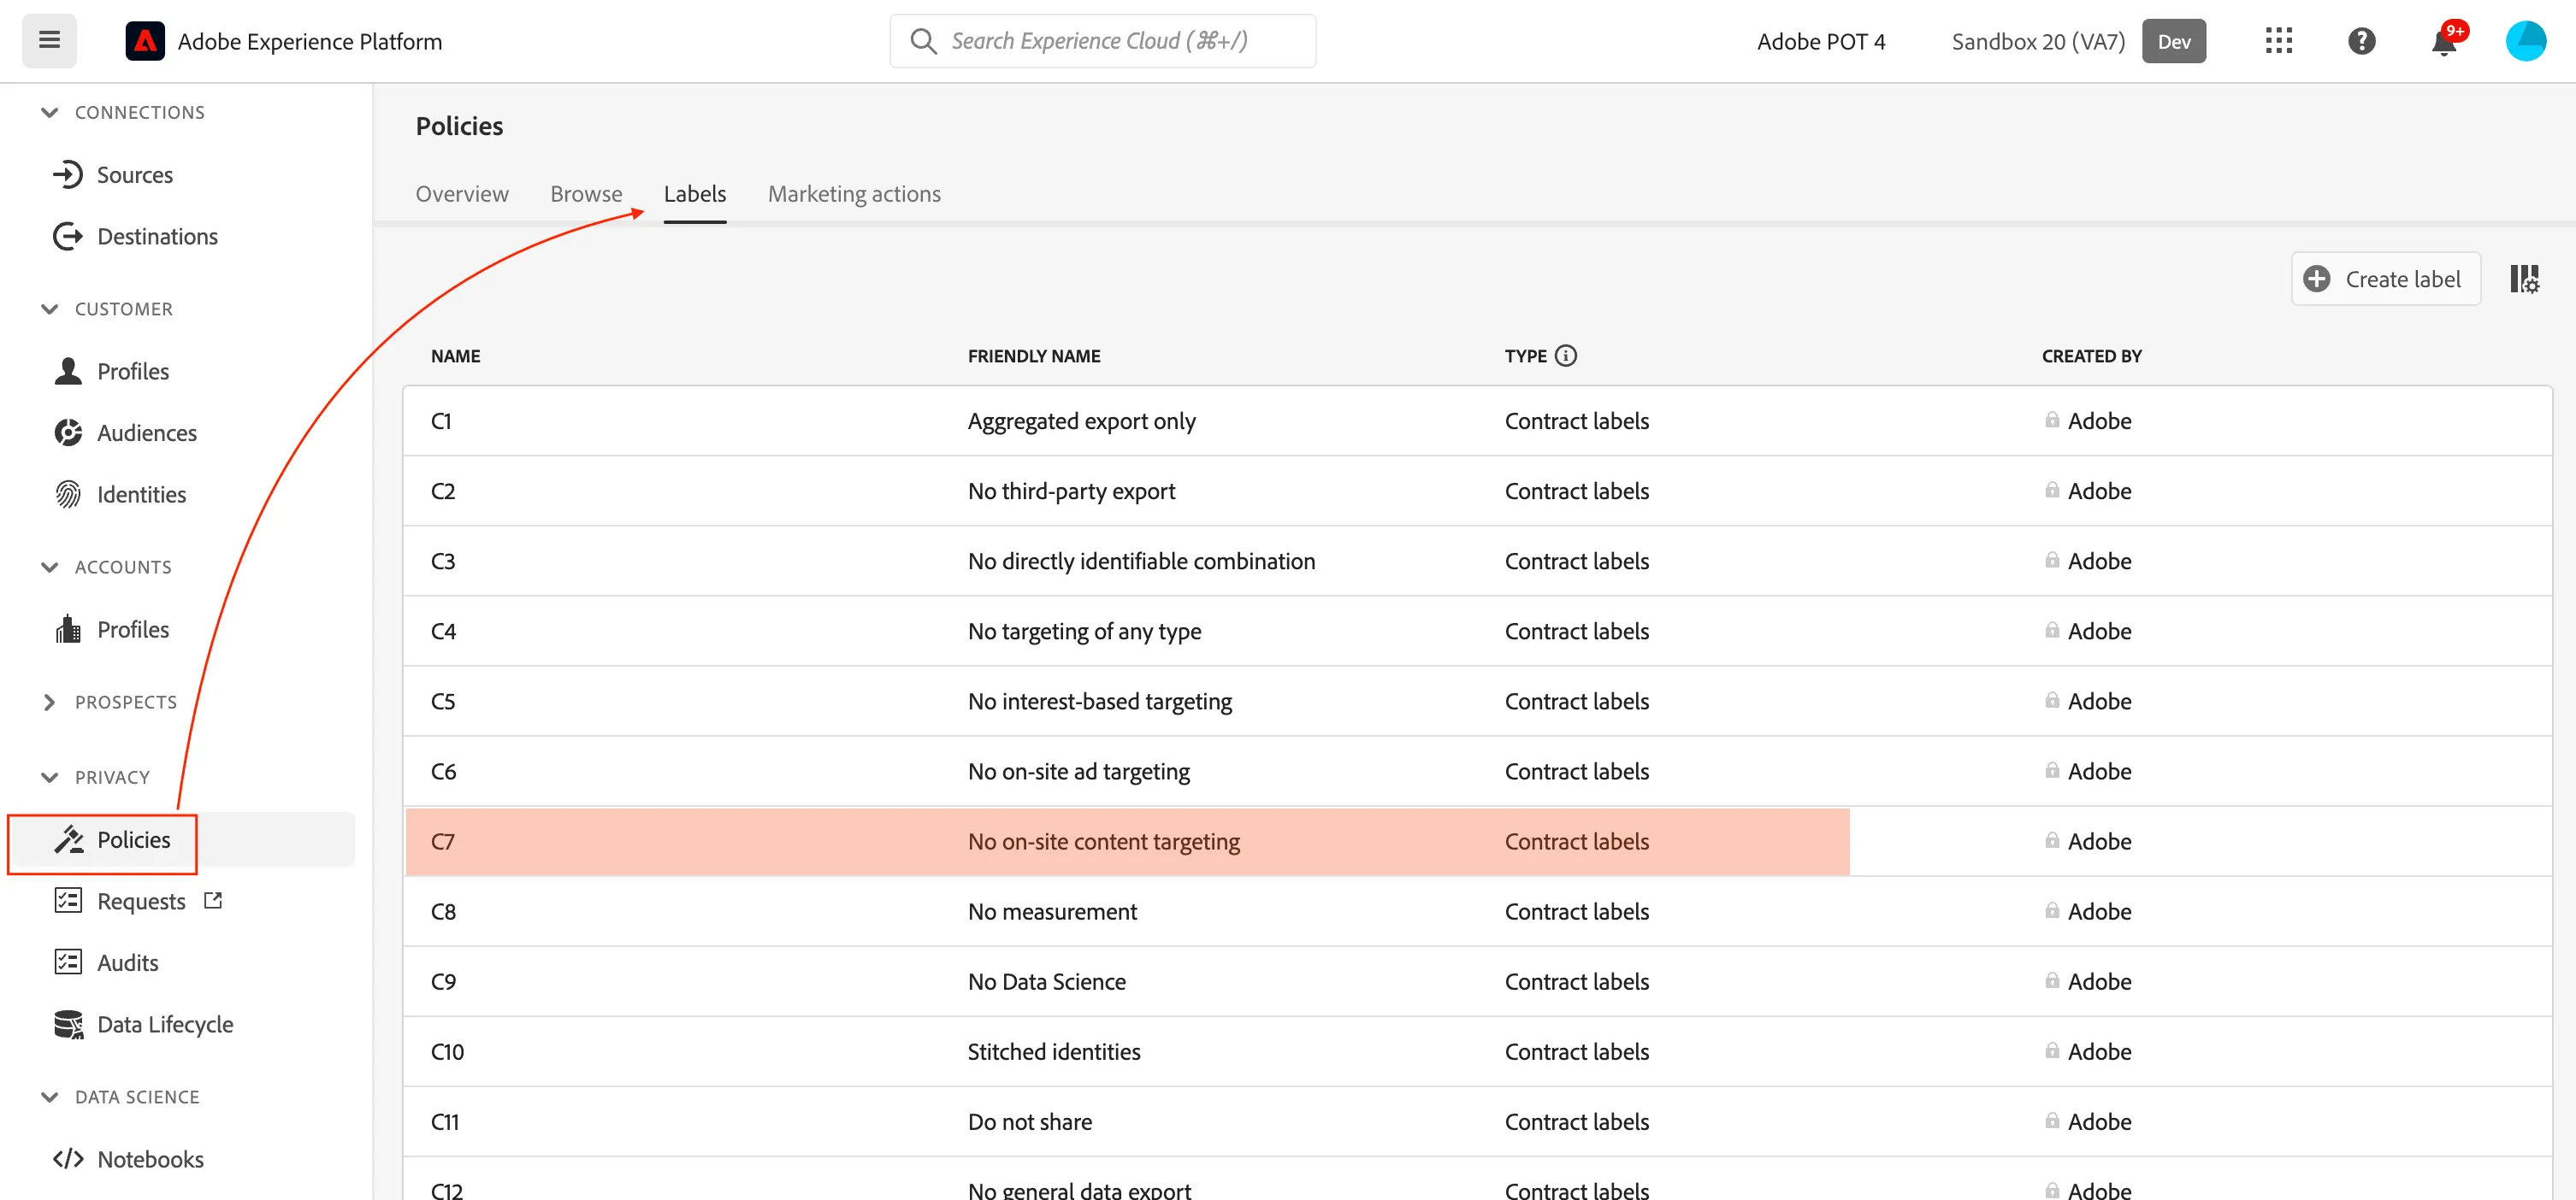Screen dimensions: 2576x1200
Task: Select Policies in the sidebar
Action: 133,840
